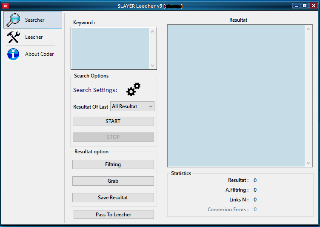This screenshot has width=320, height=227.
Task: Click Resultat panel scroll up arrow
Action: [309, 29]
